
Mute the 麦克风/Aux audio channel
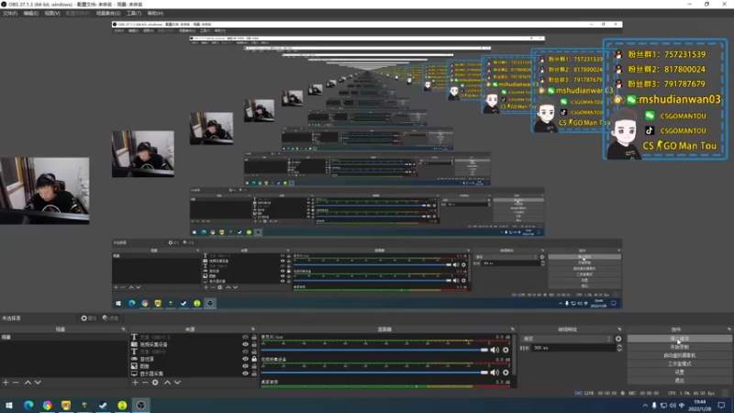click(495, 350)
